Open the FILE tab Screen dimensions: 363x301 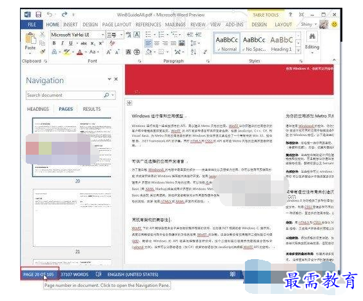coord(32,24)
